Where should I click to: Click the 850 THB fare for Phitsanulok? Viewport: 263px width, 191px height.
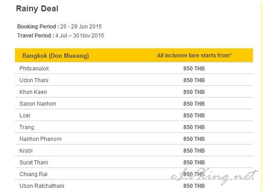click(x=194, y=68)
